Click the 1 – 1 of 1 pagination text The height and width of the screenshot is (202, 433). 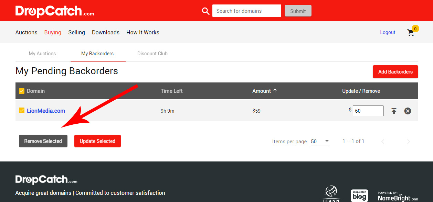tap(353, 141)
